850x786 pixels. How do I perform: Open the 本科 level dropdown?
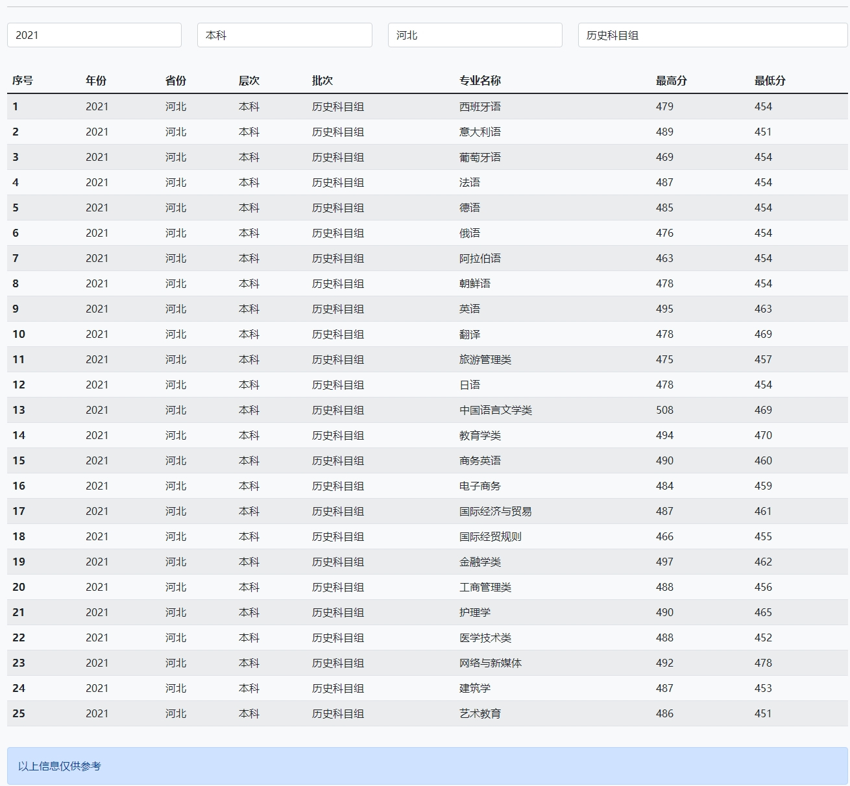[x=285, y=35]
